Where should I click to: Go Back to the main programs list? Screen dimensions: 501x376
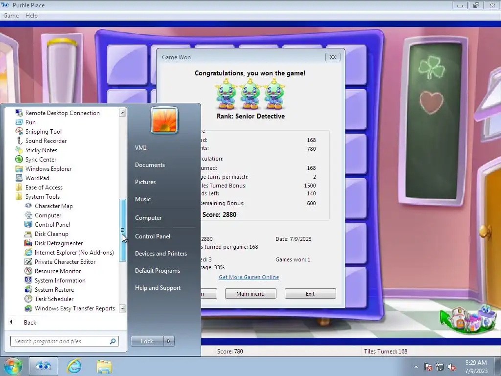pos(30,322)
